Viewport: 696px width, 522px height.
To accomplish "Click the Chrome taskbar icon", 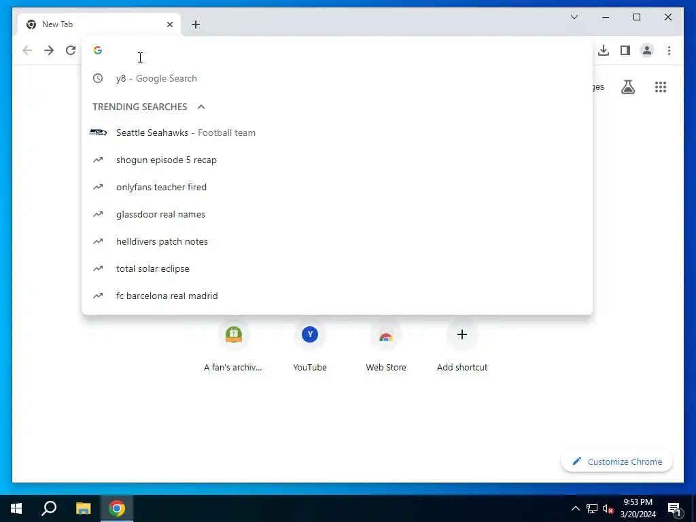I will (x=117, y=508).
